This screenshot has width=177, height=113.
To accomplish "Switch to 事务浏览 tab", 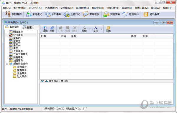I will [12, 27].
